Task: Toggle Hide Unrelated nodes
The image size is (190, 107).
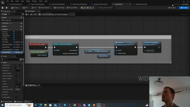Action: point(44,8)
